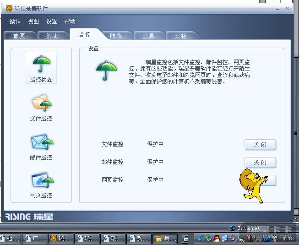Screen dimensions: 299x245
Task: Open taskbar item with lion icon 瑞...
Action: click(x=60, y=239)
